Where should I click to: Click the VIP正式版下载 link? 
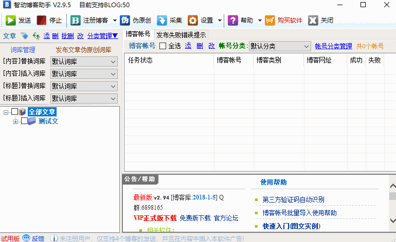[x=155, y=218]
